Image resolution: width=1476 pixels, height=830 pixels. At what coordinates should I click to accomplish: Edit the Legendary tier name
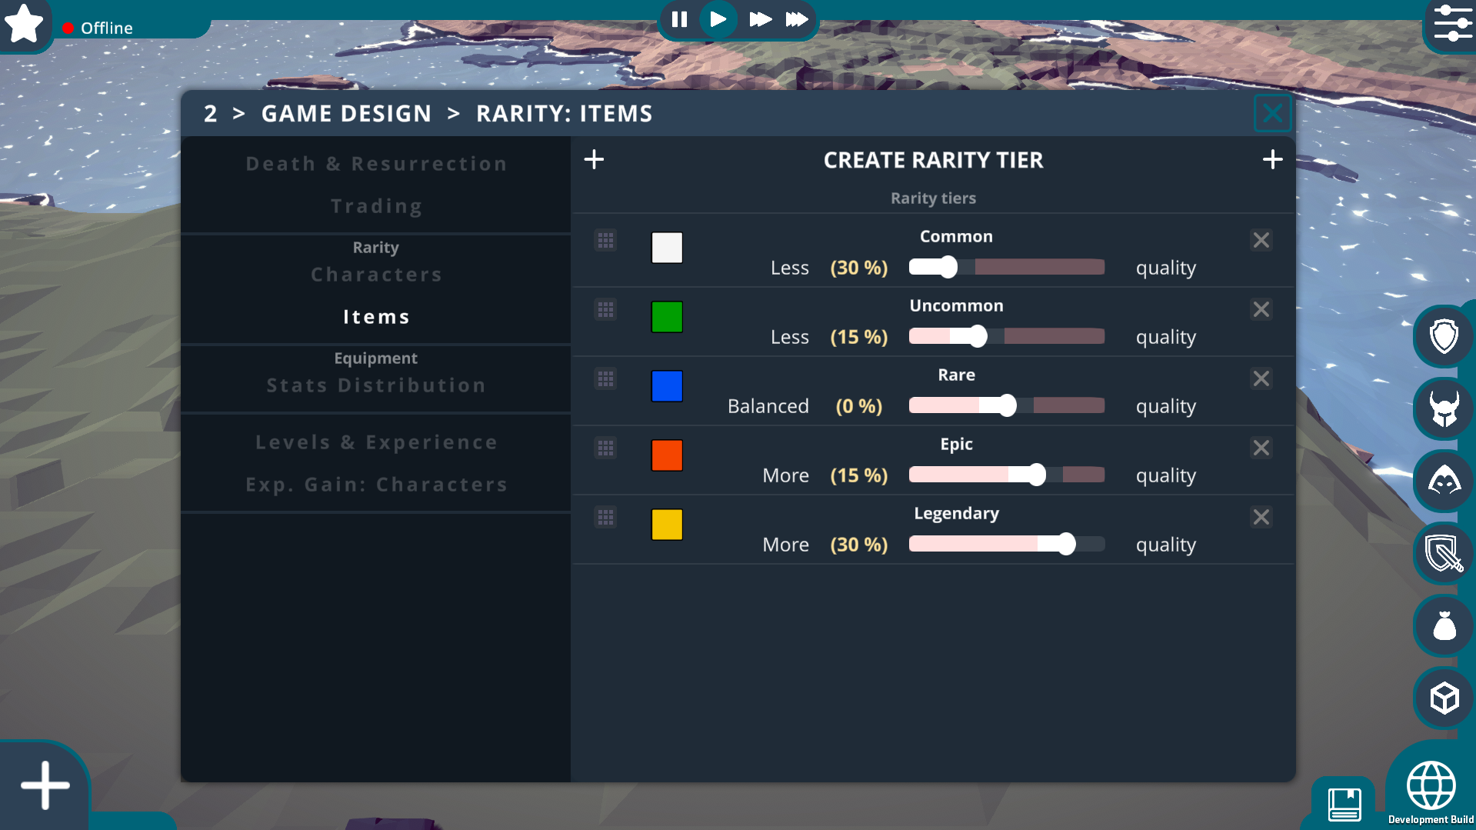(956, 513)
